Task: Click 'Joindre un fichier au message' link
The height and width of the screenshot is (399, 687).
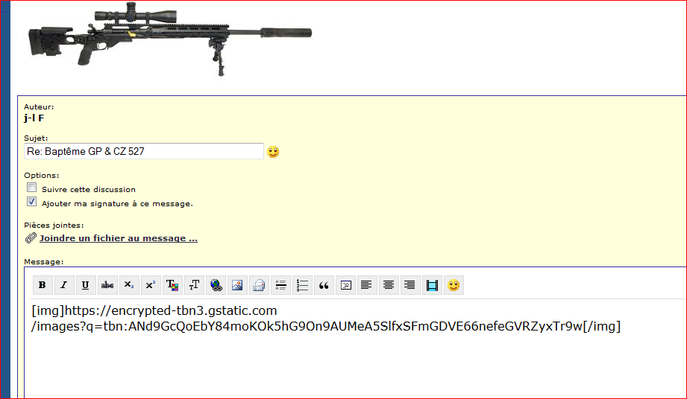Action: click(118, 238)
